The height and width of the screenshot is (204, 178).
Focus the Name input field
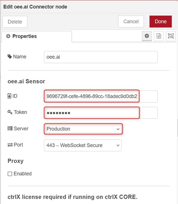click(x=101, y=57)
